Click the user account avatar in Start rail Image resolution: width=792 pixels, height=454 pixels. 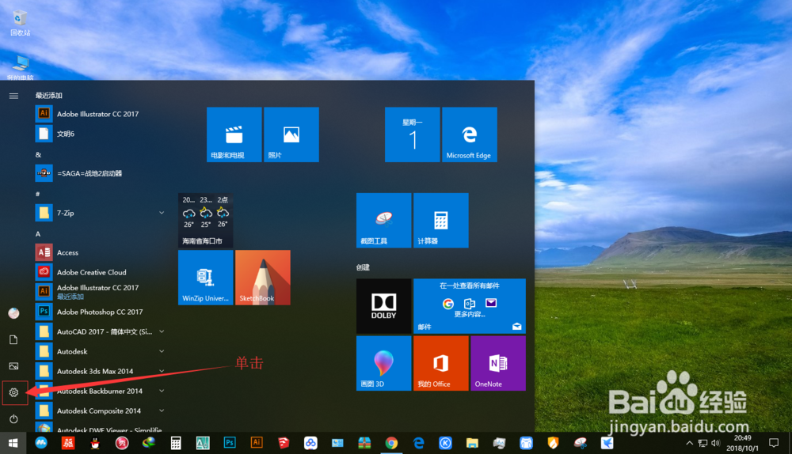(13, 313)
